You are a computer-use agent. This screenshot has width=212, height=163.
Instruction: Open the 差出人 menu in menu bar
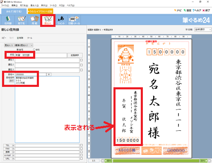(x=34, y=5)
